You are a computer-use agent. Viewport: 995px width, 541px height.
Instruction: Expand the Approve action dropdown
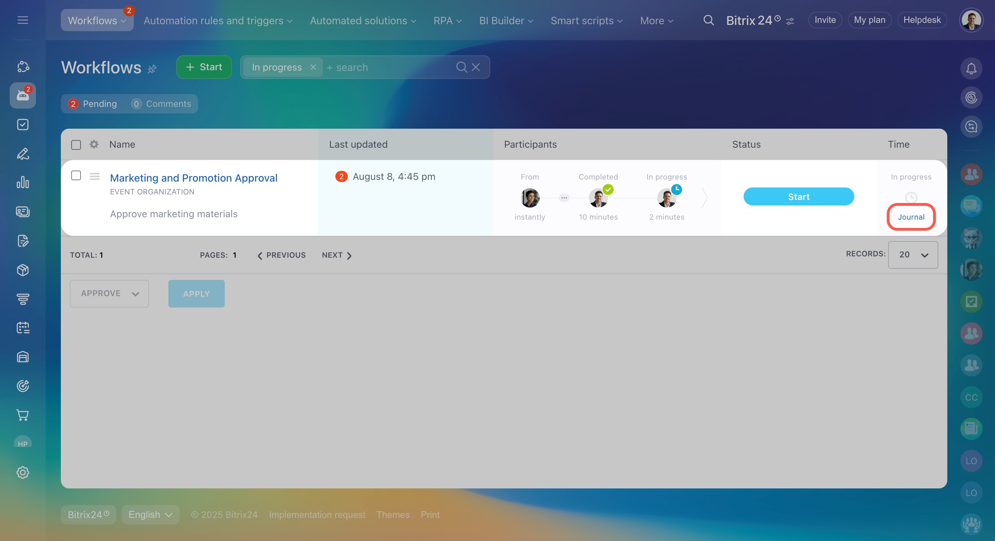click(x=109, y=293)
